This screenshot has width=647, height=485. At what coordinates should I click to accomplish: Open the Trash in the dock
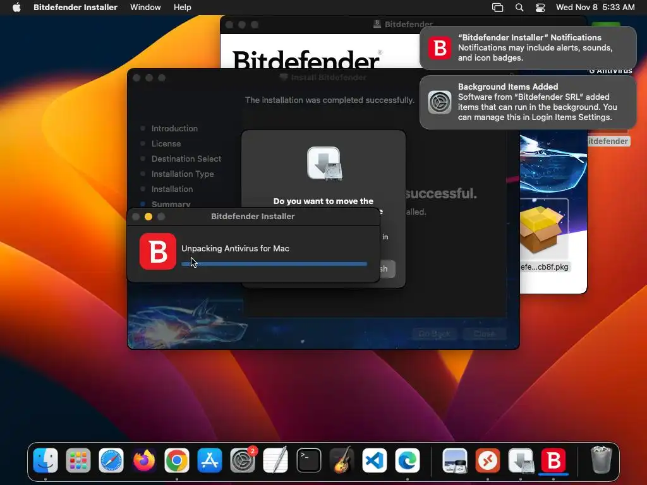(601, 460)
